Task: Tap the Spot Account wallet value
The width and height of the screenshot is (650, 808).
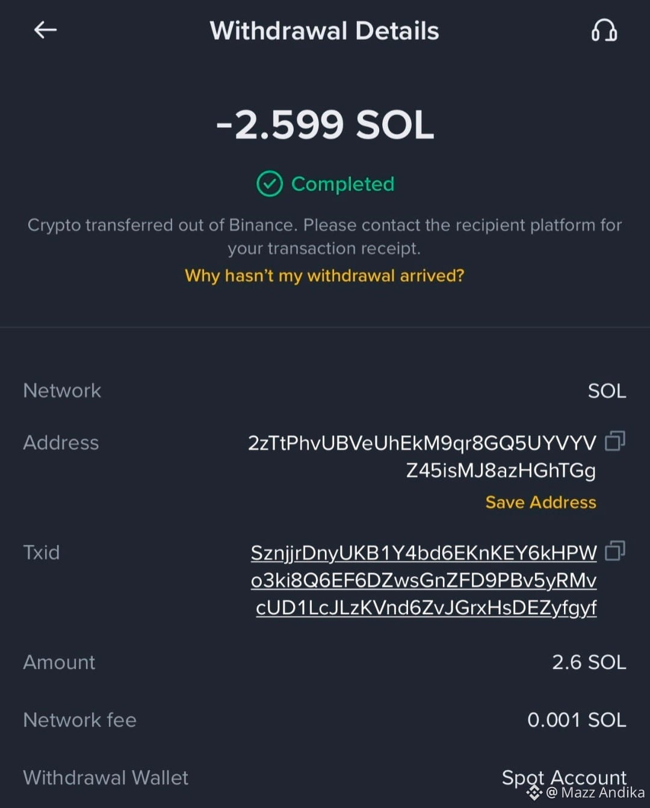Action: [564, 777]
